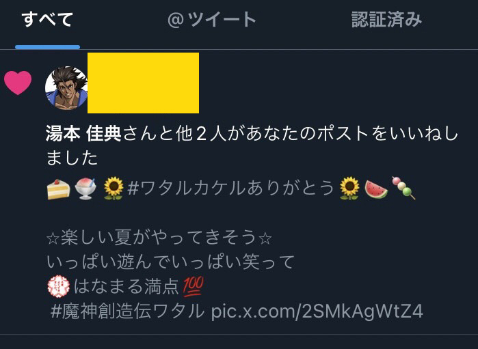The width and height of the screenshot is (478, 349).
Task: Open hashtag #魔神創造伝ワタル
Action: click(x=127, y=311)
